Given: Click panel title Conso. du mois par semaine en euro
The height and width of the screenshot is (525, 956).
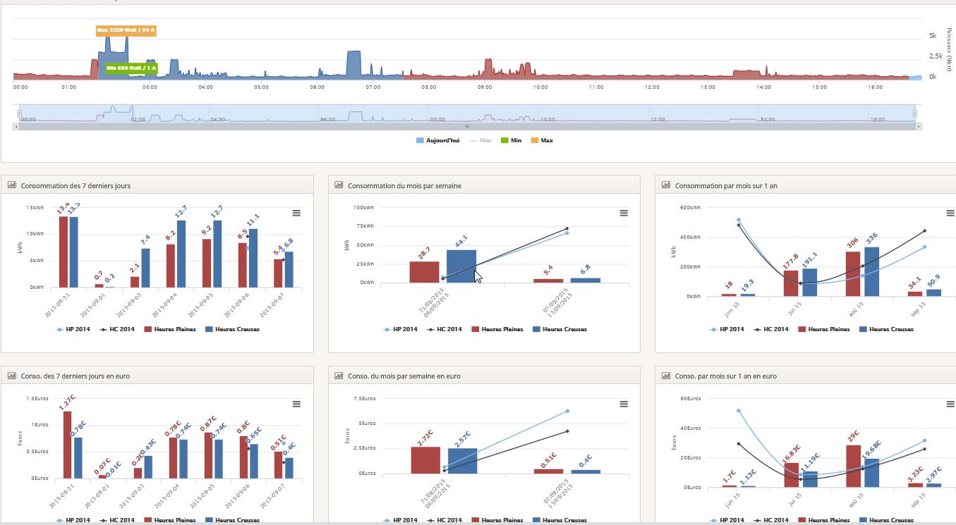Looking at the screenshot, I should point(404,376).
